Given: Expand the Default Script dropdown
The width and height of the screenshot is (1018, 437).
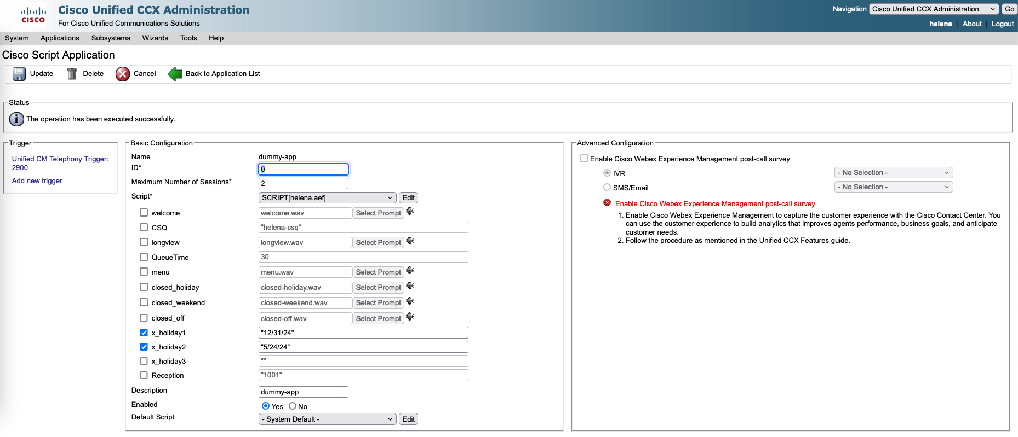Looking at the screenshot, I should (327, 419).
